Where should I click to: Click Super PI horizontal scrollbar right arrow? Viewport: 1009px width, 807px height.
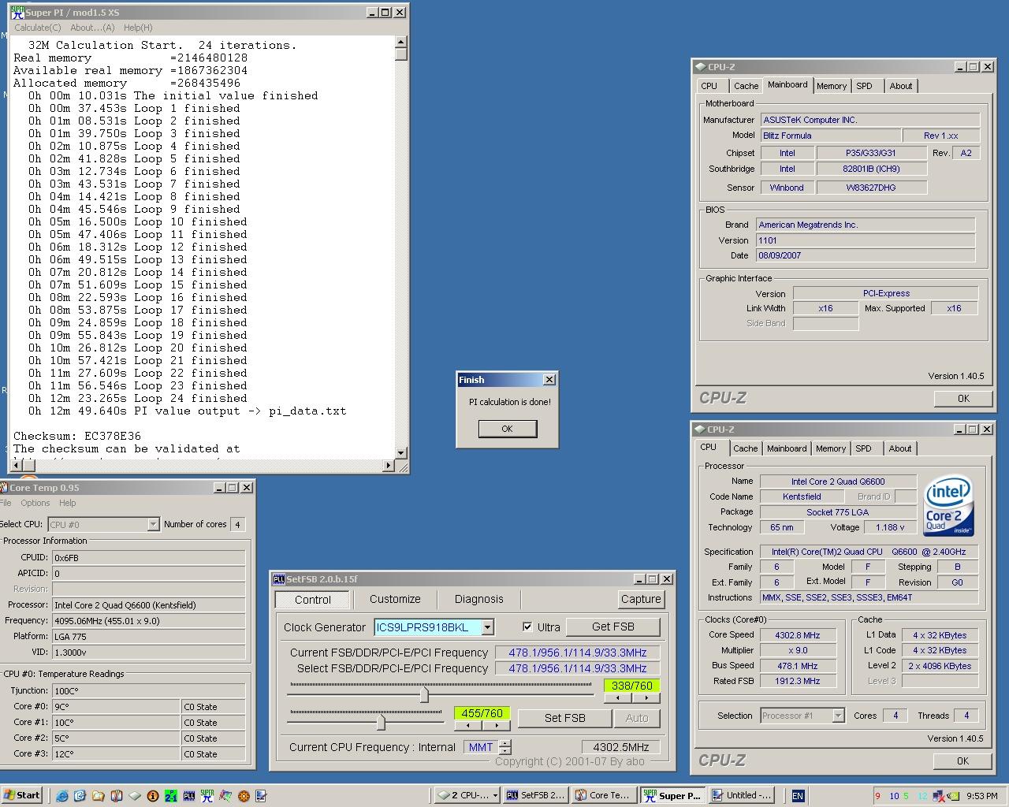click(x=388, y=466)
